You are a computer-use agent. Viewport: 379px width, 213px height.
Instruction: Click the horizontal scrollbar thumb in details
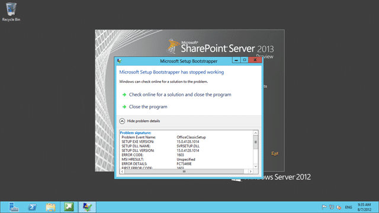(184, 171)
